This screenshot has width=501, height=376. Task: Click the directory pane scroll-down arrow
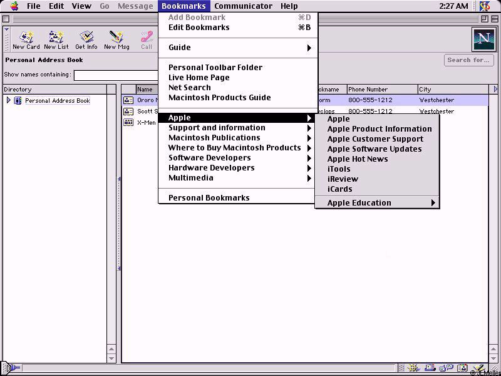(x=111, y=358)
